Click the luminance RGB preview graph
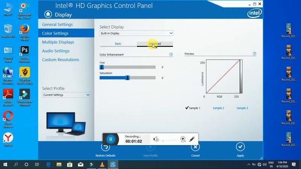This screenshot has width=301, height=169. (x=224, y=77)
